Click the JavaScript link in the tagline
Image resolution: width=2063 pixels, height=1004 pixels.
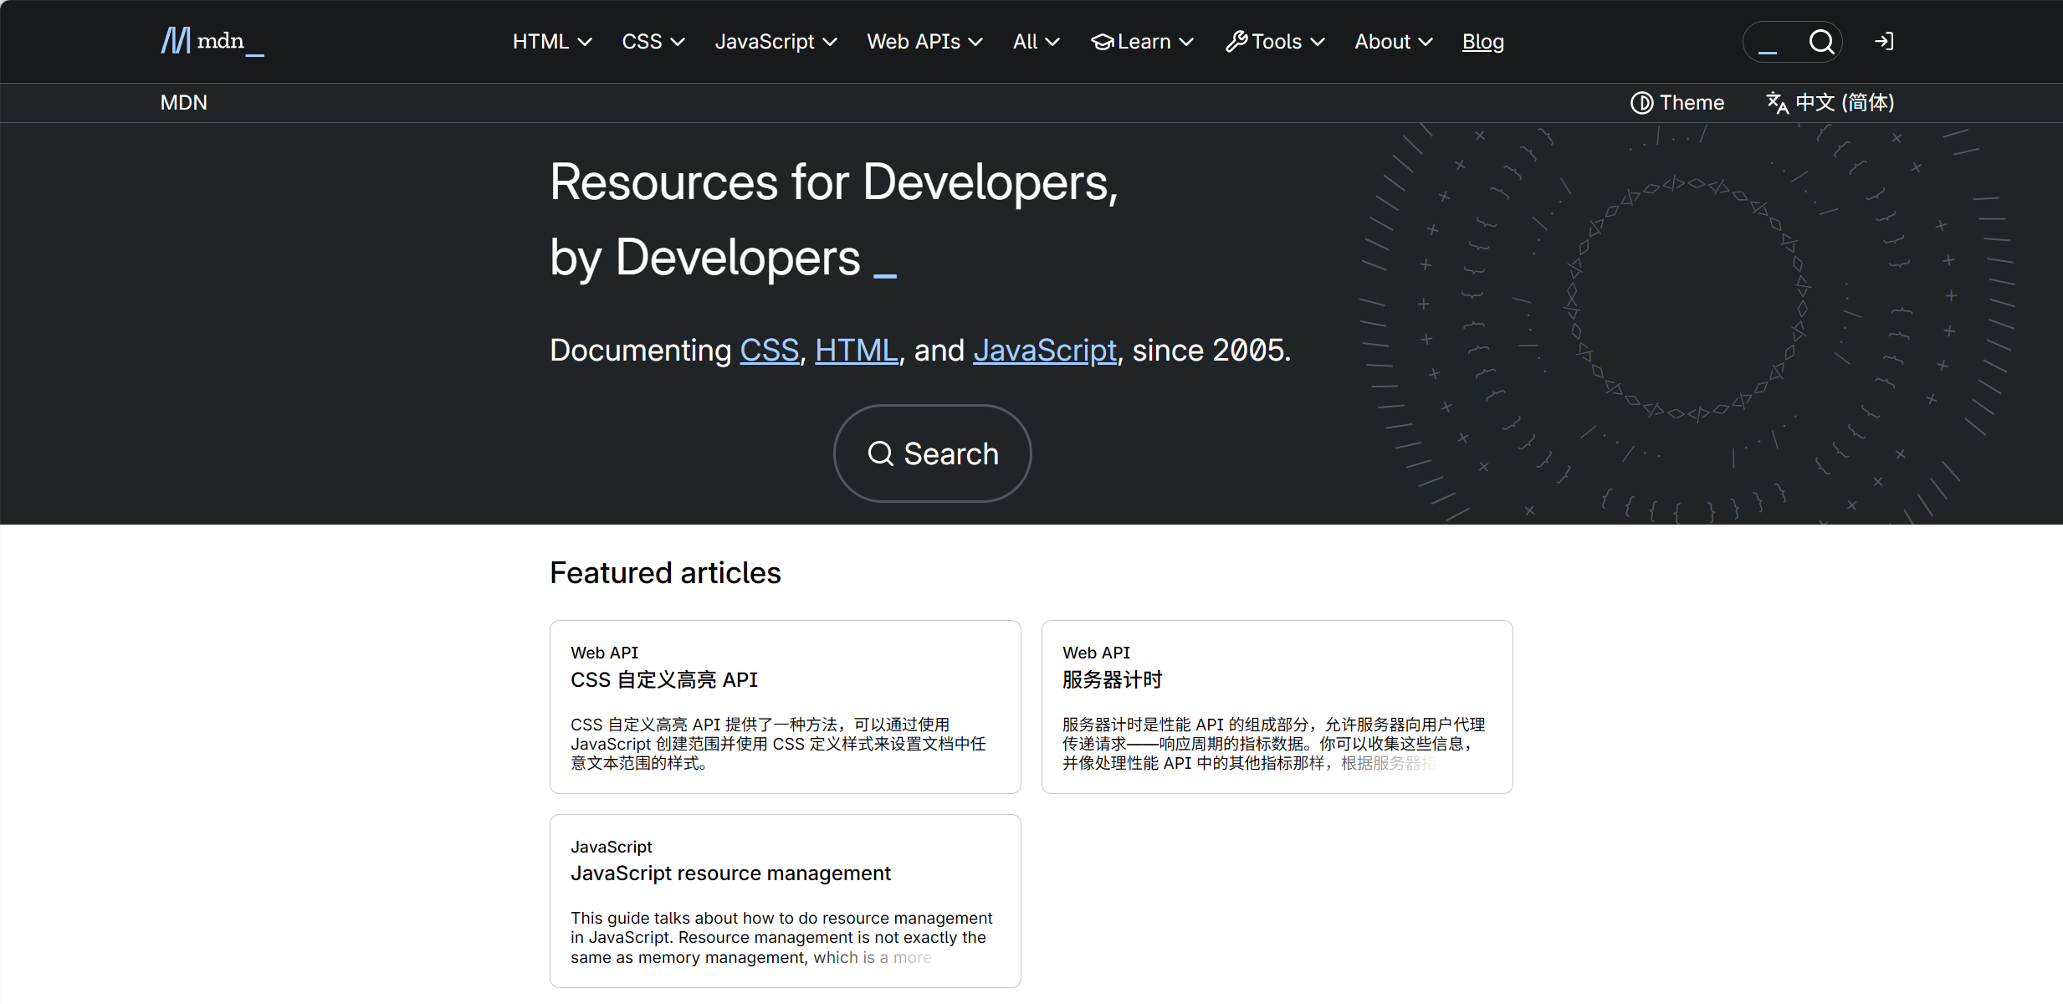click(x=1044, y=350)
